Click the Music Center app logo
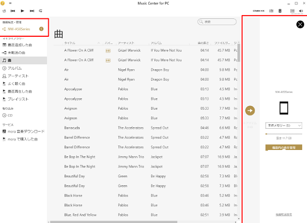 coord(3,3)
